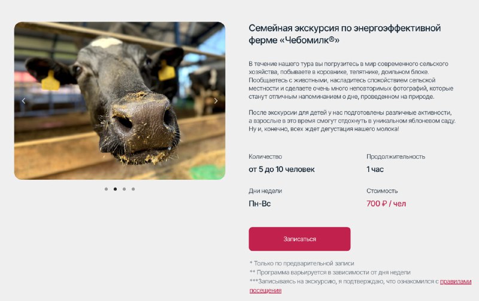The image size is (479, 301).
Task: Click the Продолжительность label
Action: [x=396, y=156]
